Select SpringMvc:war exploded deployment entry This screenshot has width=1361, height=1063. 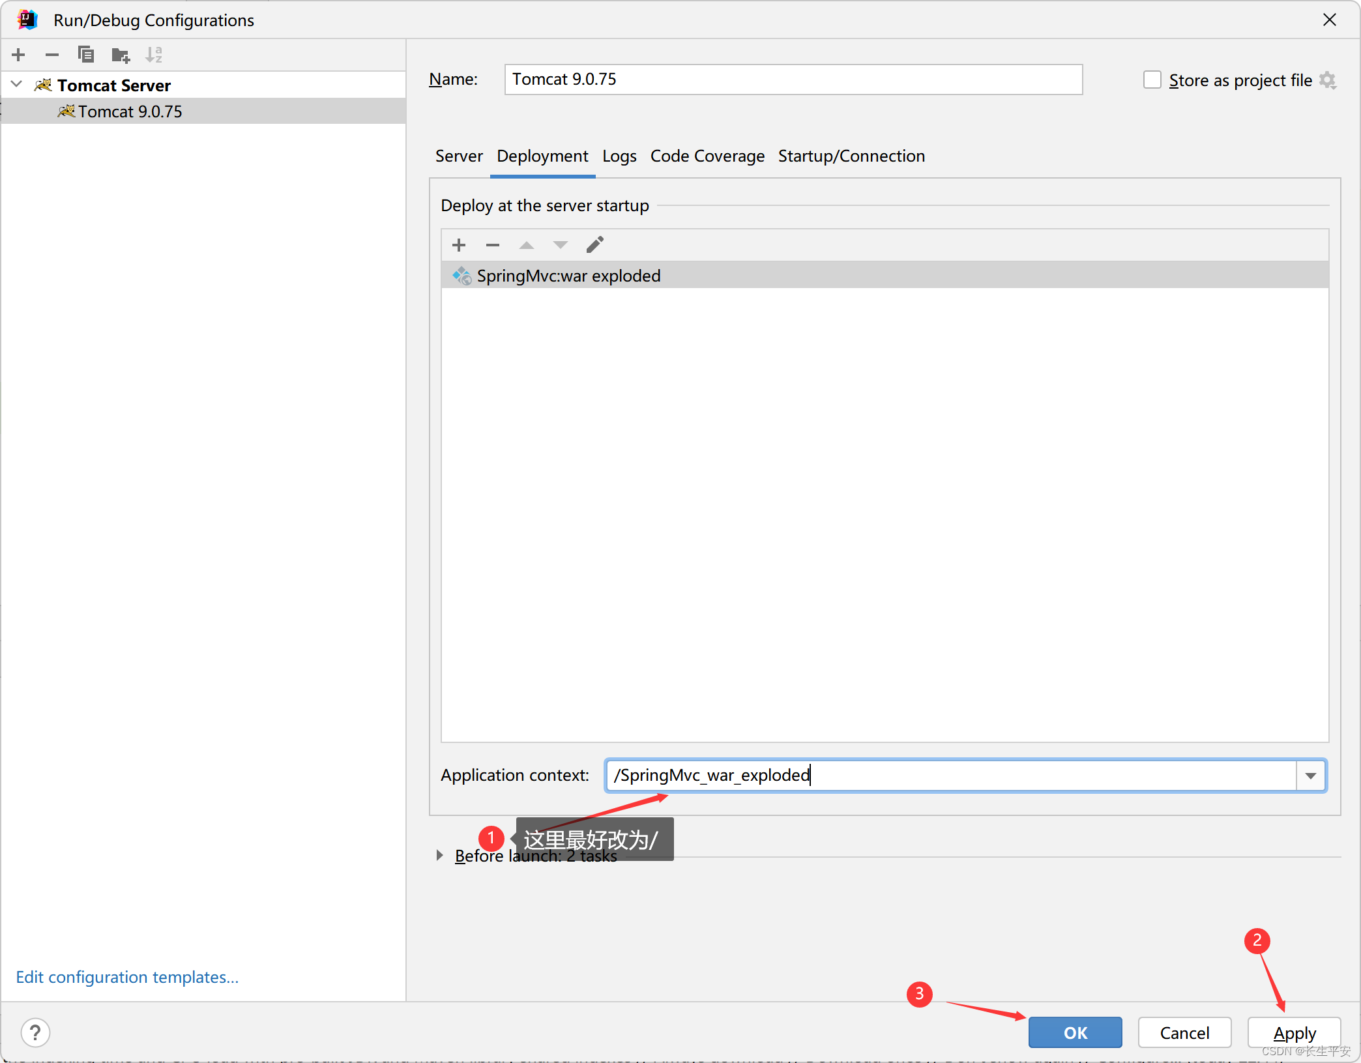(x=885, y=276)
